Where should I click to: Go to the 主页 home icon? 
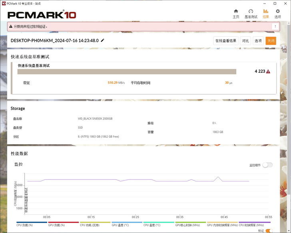pos(236,14)
